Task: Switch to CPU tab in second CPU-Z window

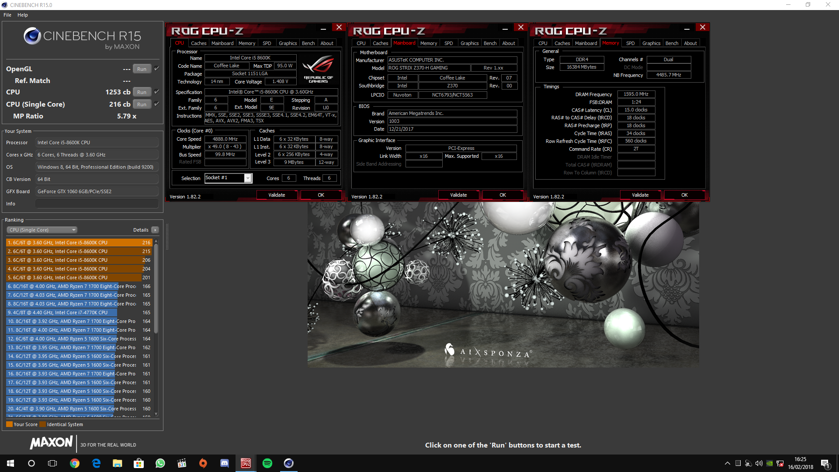Action: [x=361, y=43]
